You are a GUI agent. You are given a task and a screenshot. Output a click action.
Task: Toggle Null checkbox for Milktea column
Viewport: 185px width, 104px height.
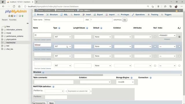pyautogui.click(x=155, y=47)
